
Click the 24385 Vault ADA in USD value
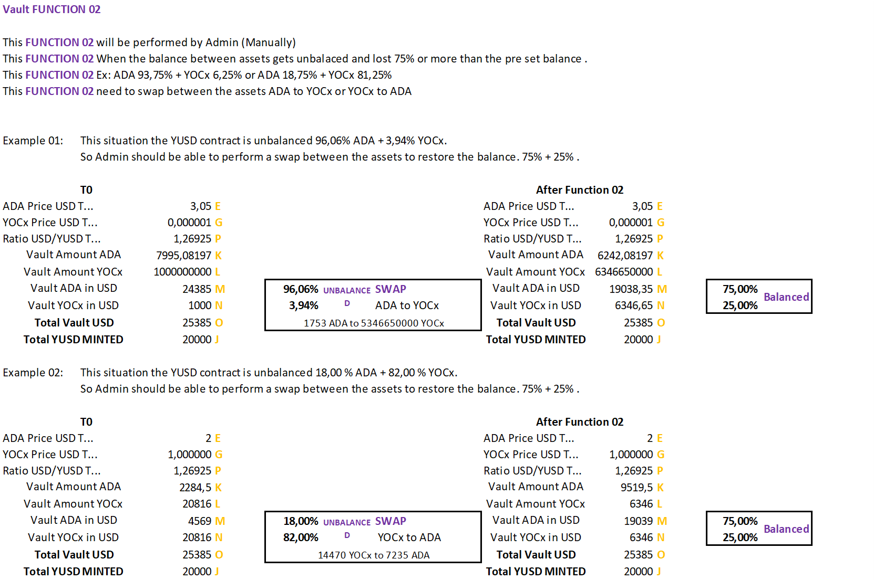pyautogui.click(x=197, y=289)
